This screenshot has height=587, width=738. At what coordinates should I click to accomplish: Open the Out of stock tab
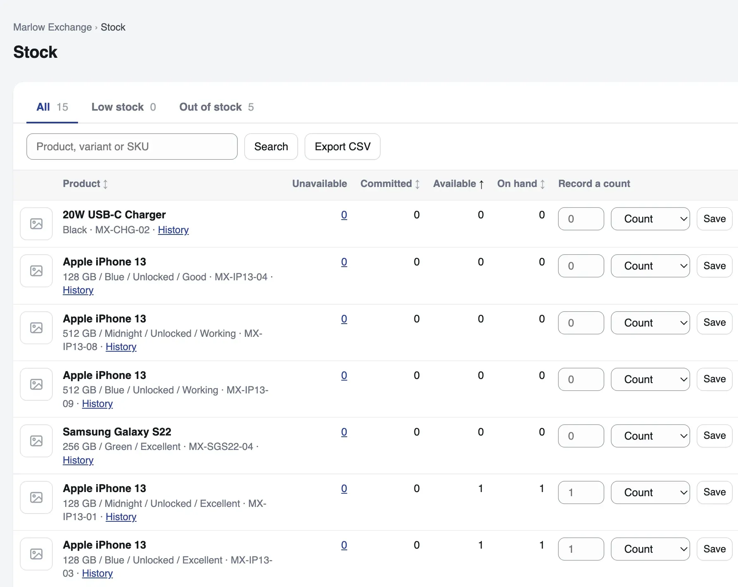tap(216, 107)
